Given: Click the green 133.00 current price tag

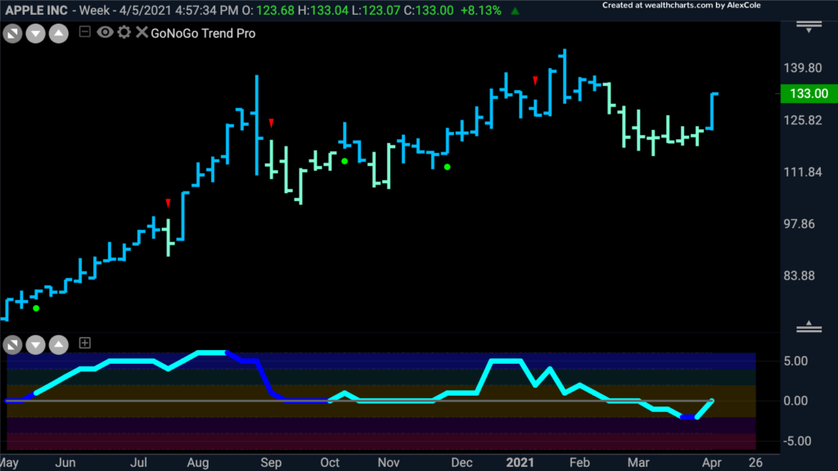Looking at the screenshot, I should coord(809,93).
